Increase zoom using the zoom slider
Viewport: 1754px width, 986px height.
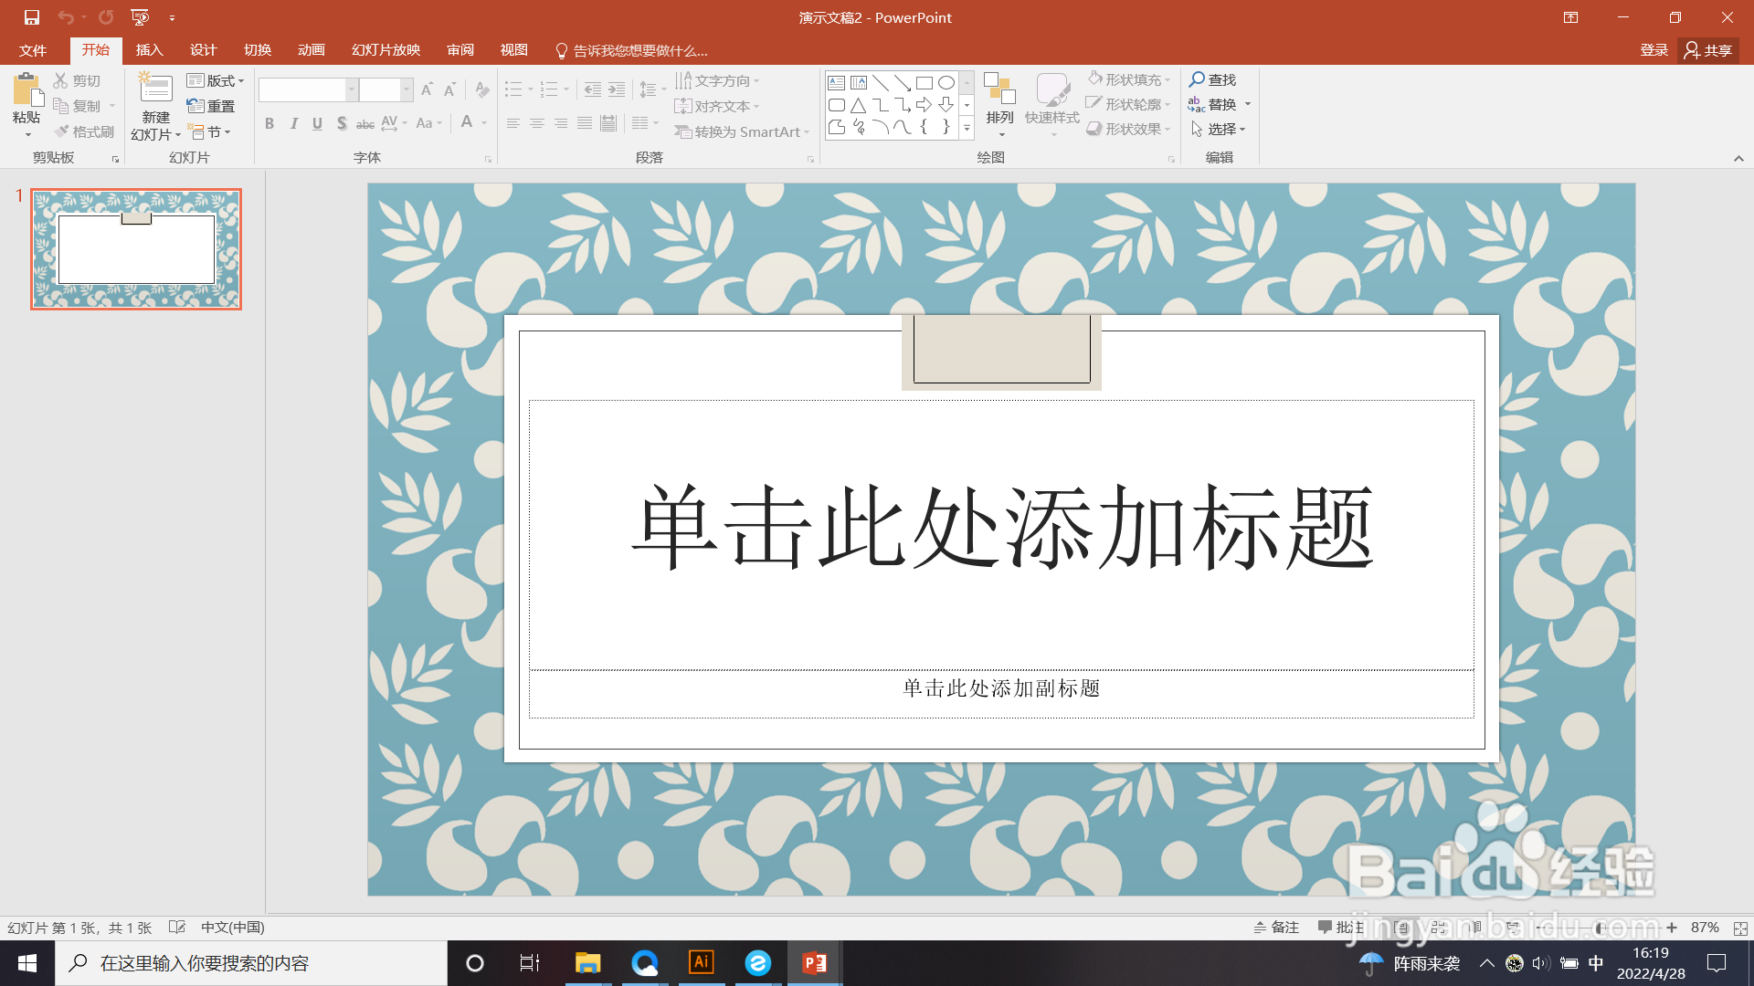coord(1673,927)
